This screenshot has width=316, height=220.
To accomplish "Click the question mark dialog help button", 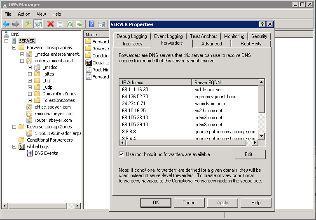I will point(262,24).
